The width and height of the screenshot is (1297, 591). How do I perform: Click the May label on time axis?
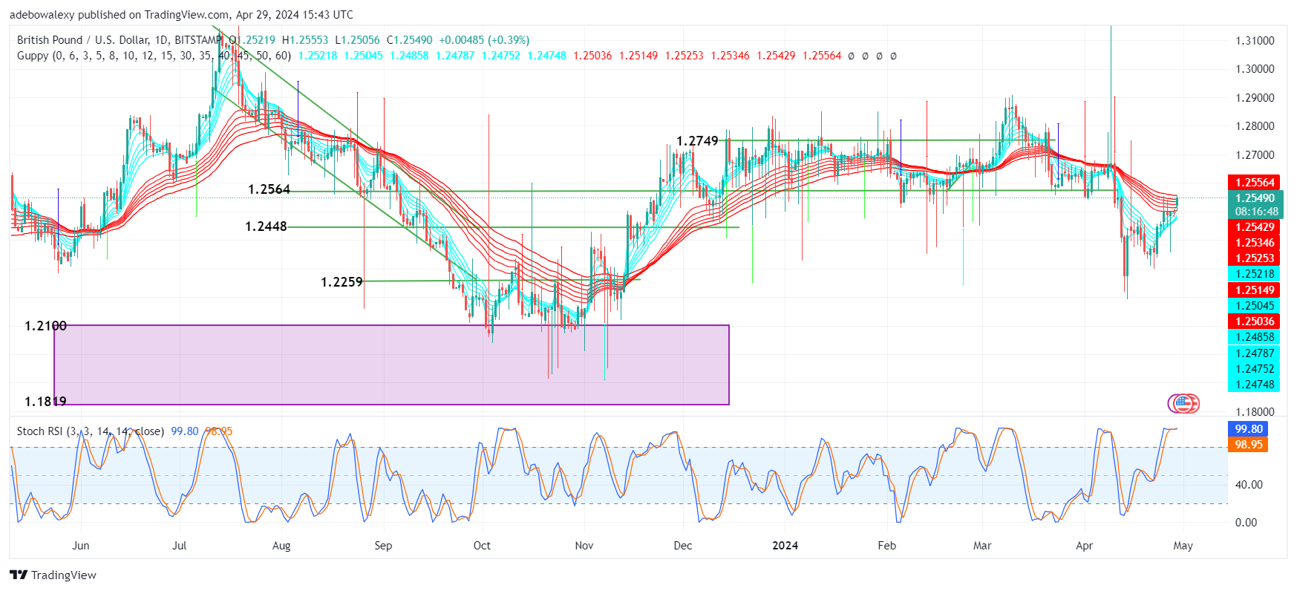point(1183,546)
